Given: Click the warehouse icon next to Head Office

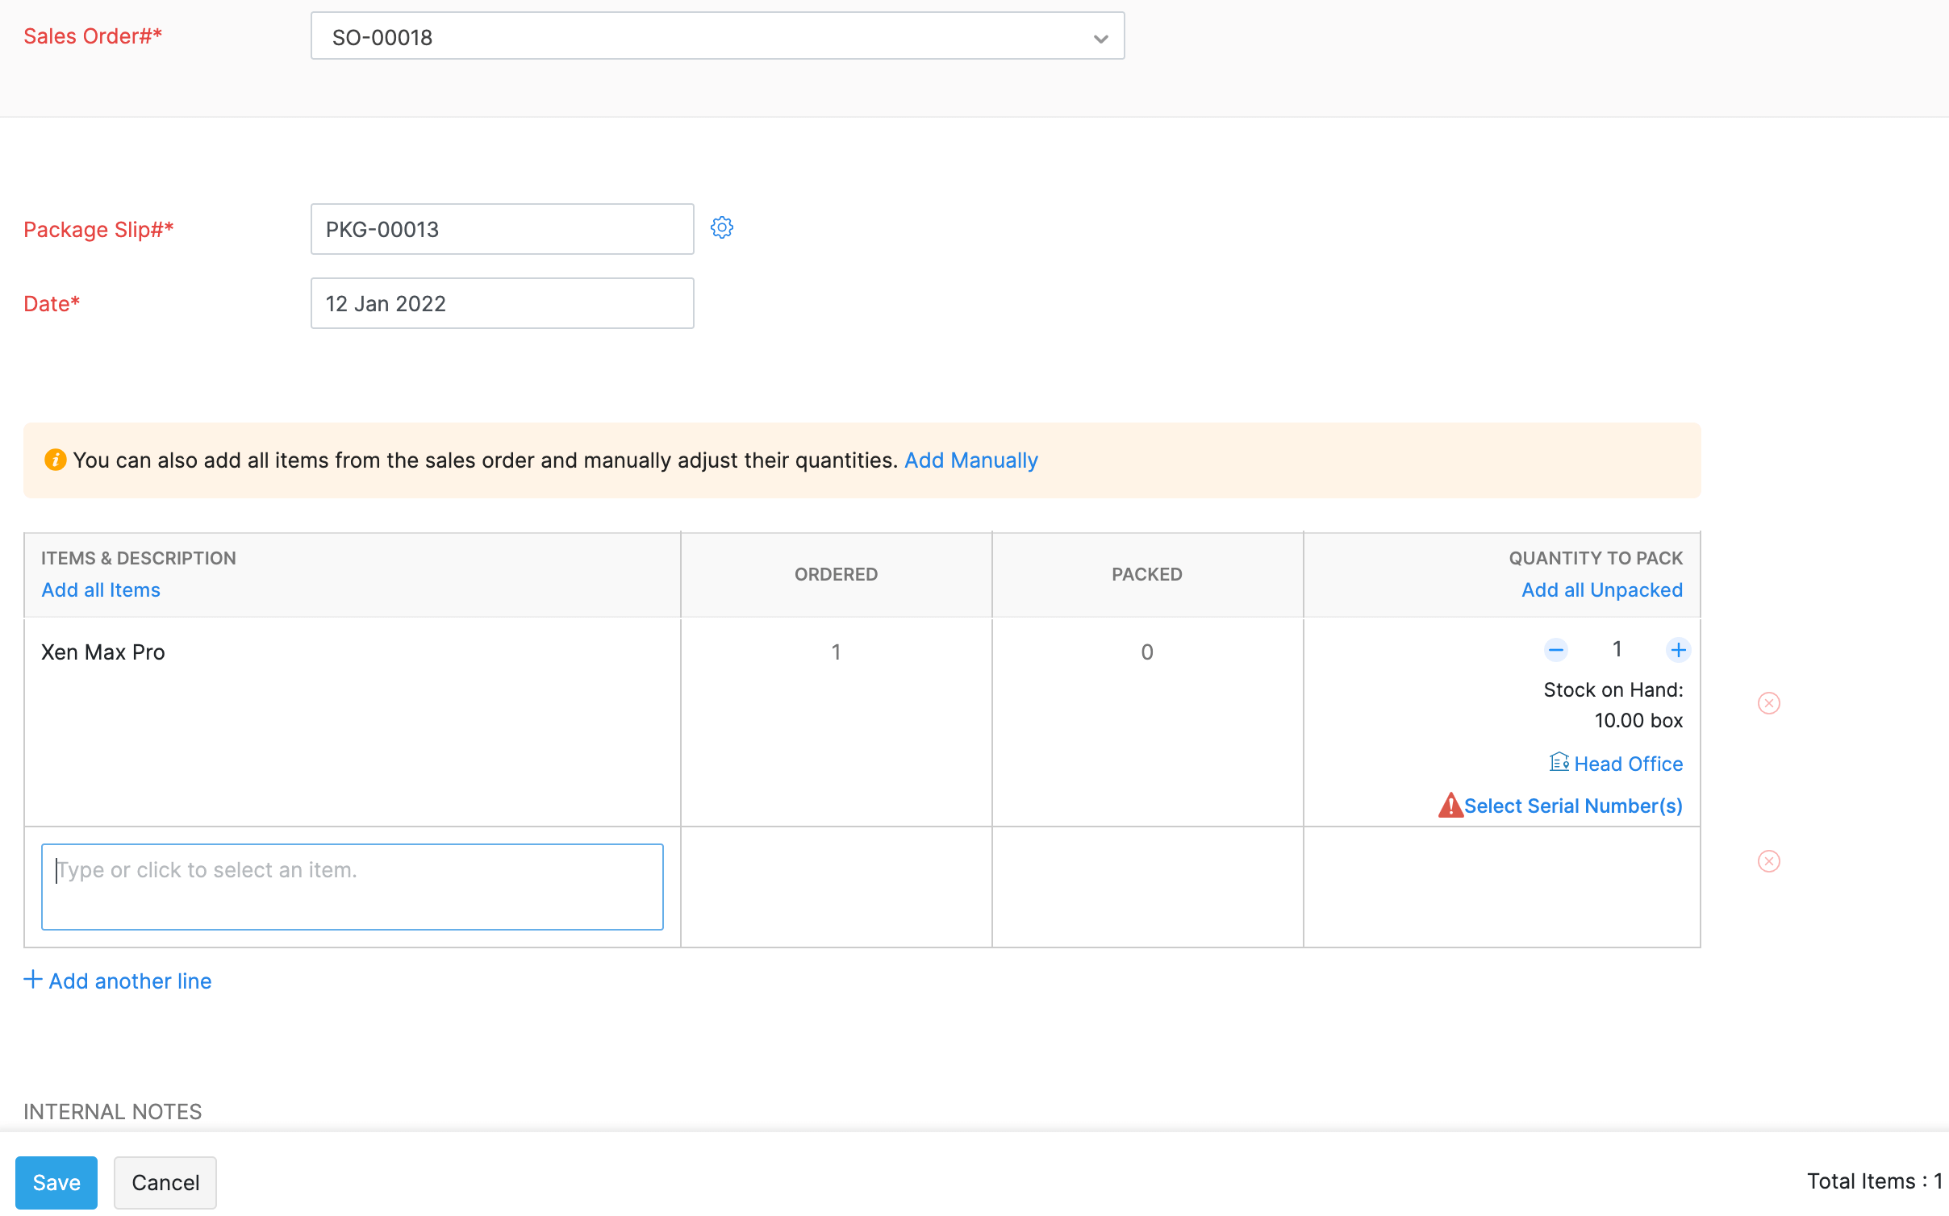Looking at the screenshot, I should point(1559,761).
